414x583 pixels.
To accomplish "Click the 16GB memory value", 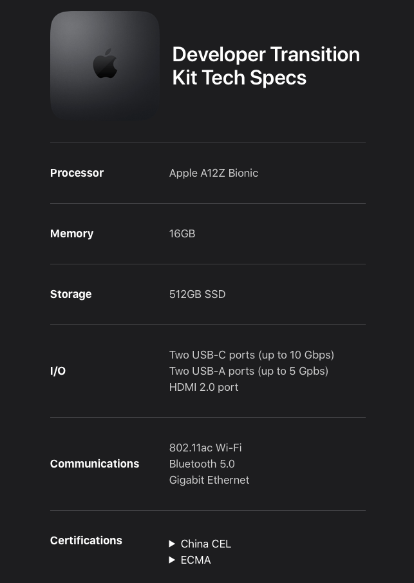I will click(182, 233).
